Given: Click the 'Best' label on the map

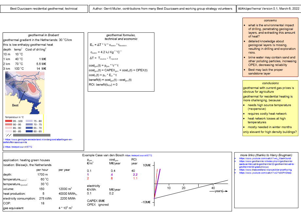Looking at the screenshot, I should 15,105.
